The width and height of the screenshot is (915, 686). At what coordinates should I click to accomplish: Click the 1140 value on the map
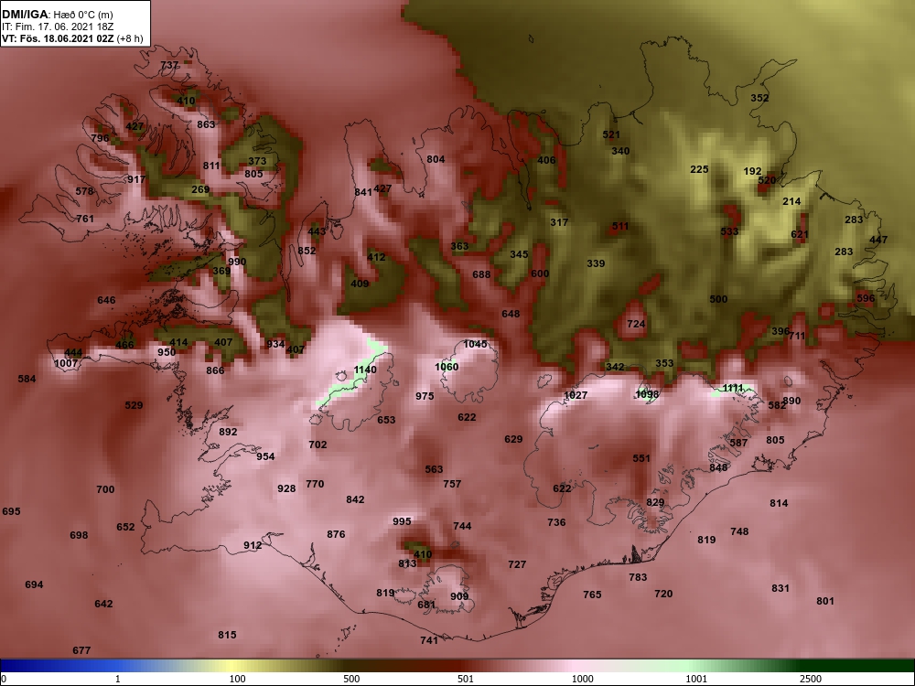coord(365,370)
